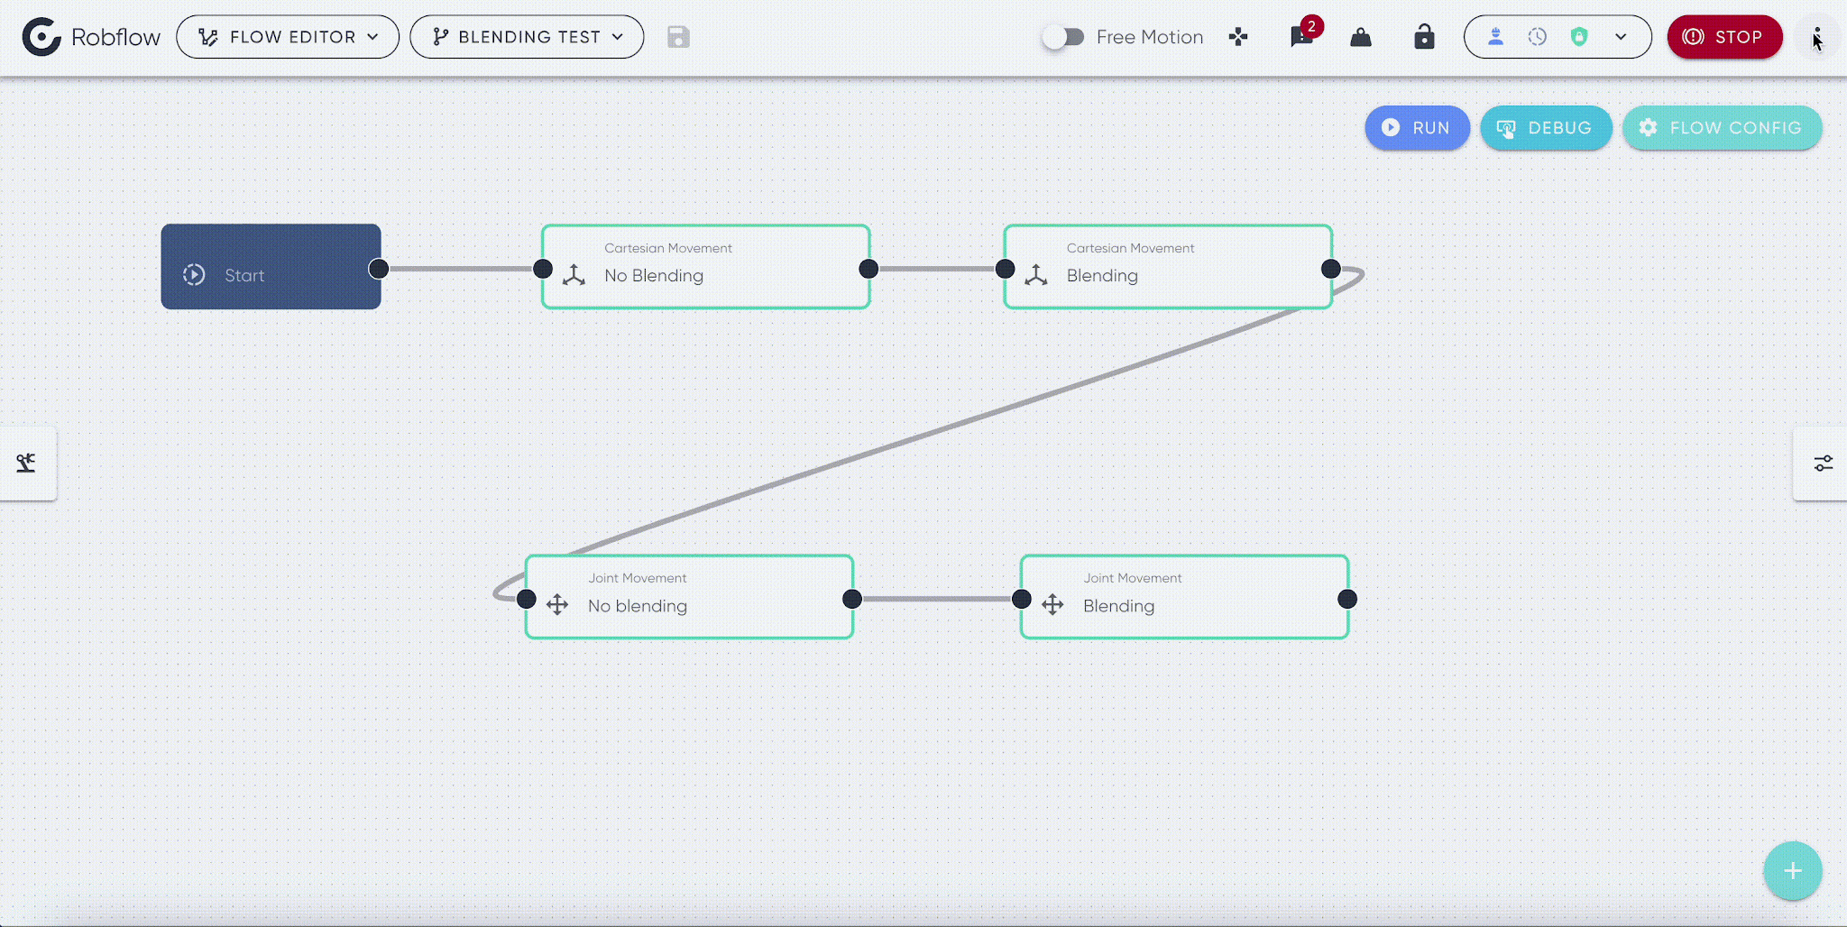
Task: Click the RUN button
Action: point(1417,128)
